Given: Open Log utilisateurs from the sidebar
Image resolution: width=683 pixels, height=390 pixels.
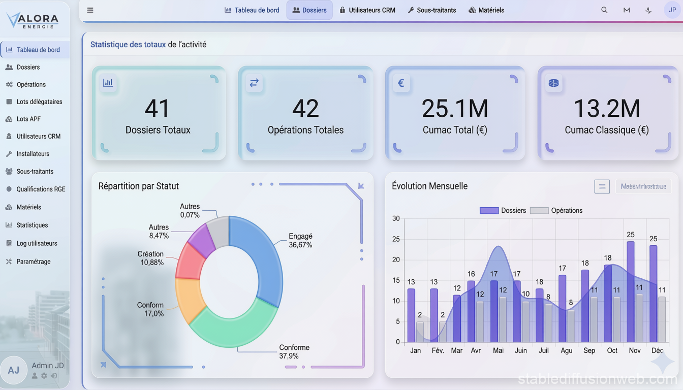Looking at the screenshot, I should 36,243.
